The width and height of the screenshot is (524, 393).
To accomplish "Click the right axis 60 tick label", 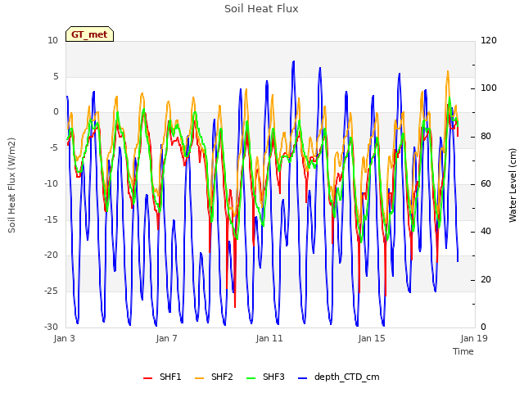I will pos(486,184).
